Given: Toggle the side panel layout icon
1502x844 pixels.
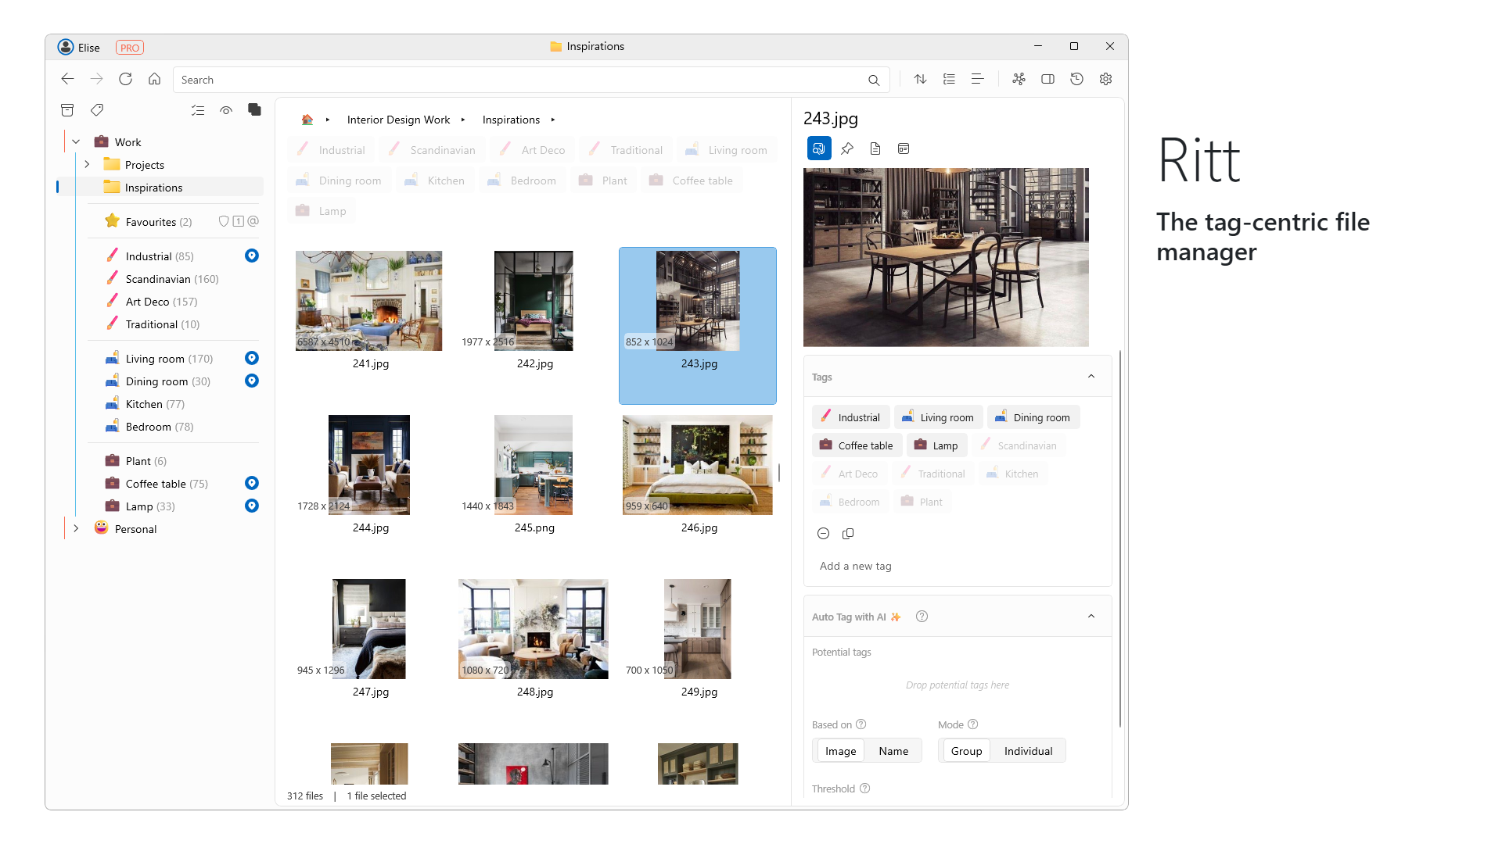Looking at the screenshot, I should pos(1047,79).
